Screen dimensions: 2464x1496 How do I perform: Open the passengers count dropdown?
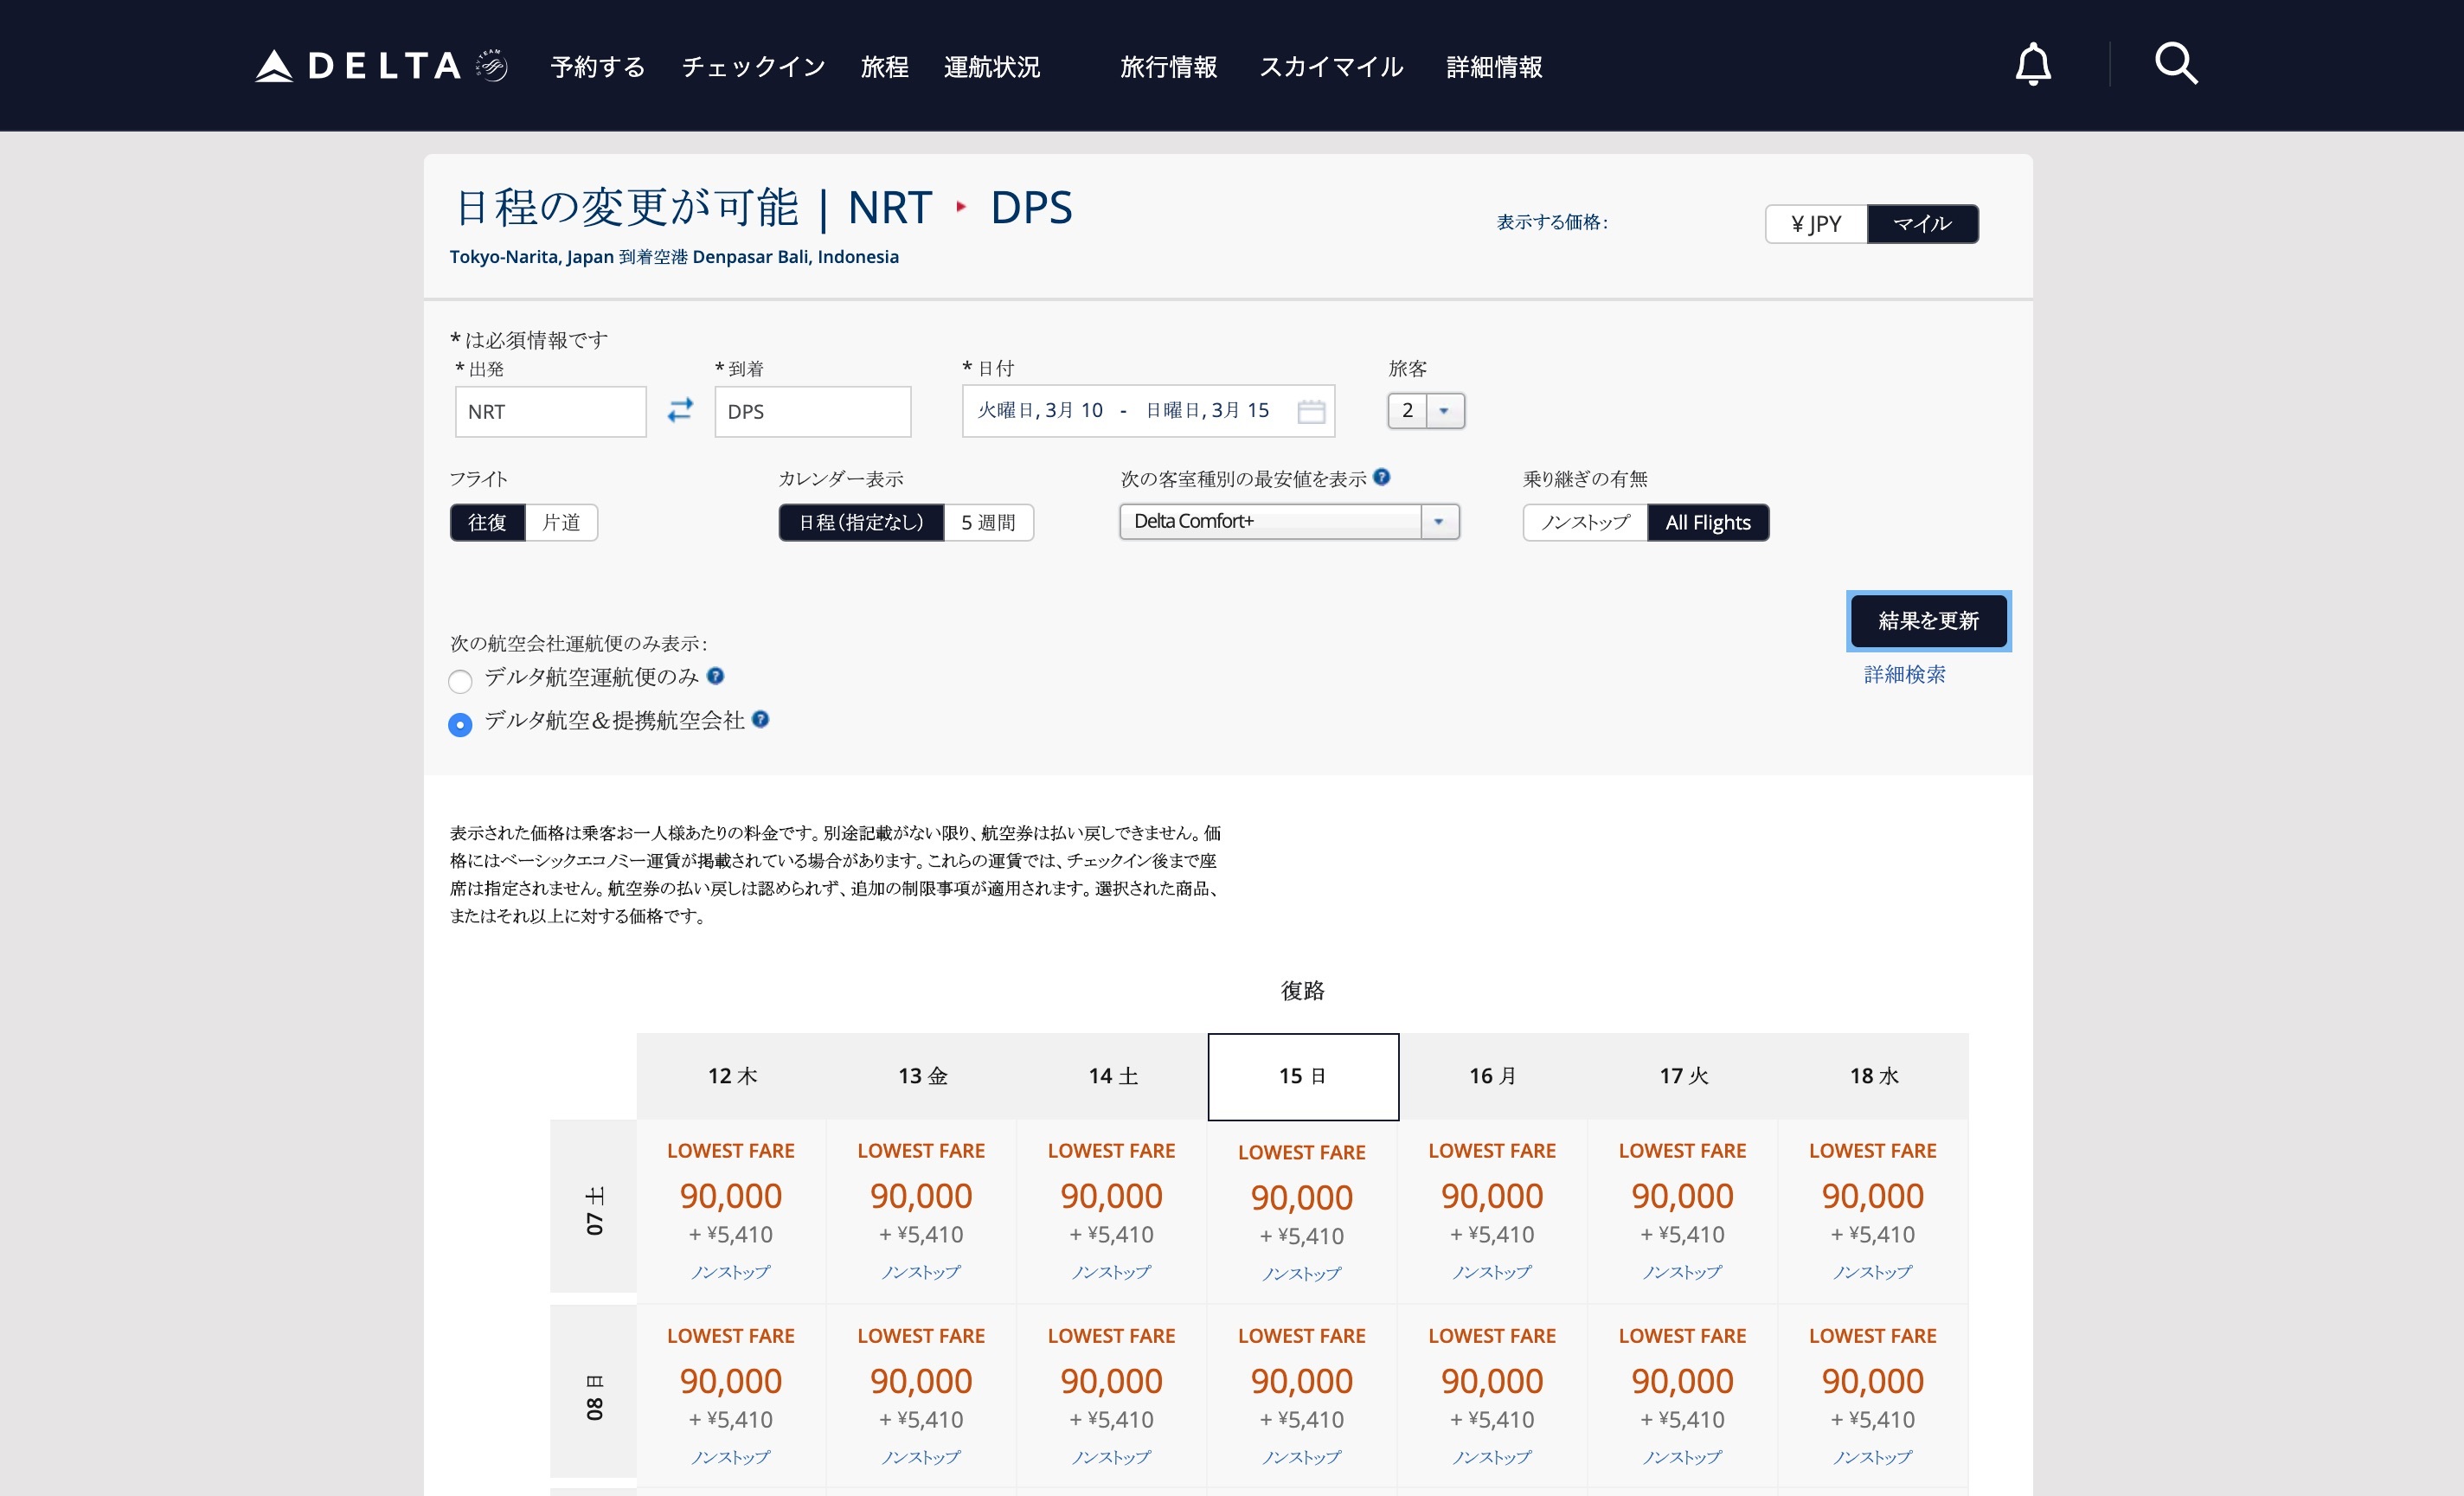[x=1426, y=411]
